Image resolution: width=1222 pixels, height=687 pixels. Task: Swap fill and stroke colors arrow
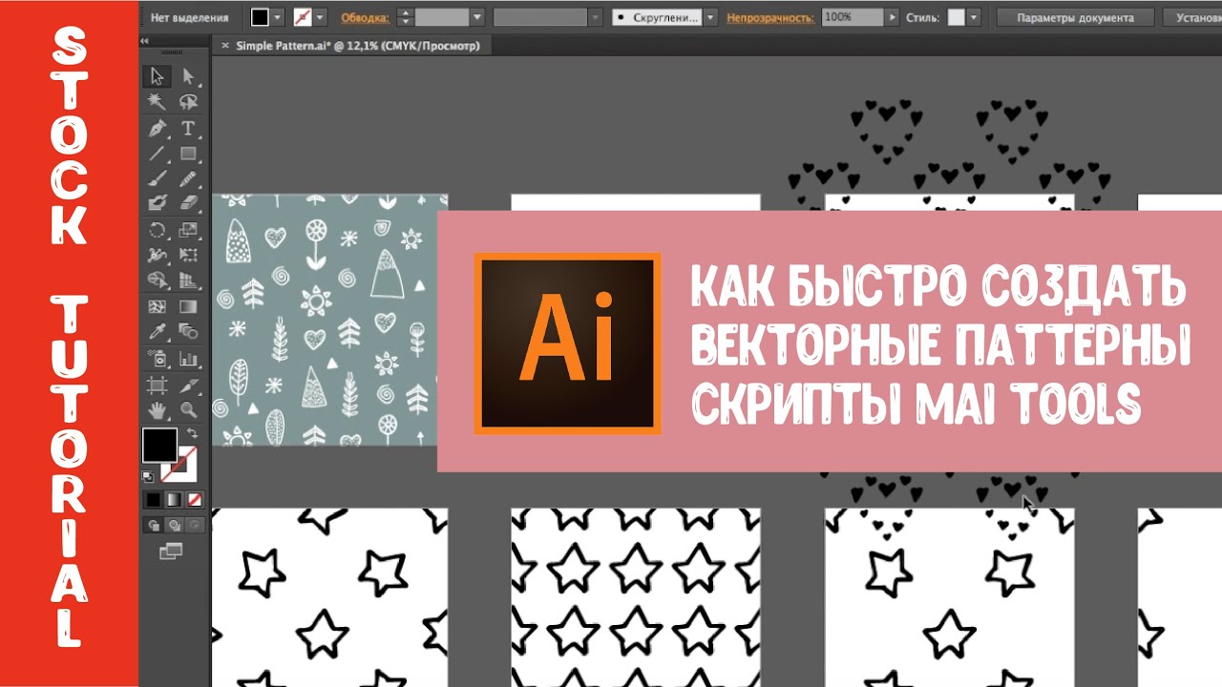tap(192, 434)
